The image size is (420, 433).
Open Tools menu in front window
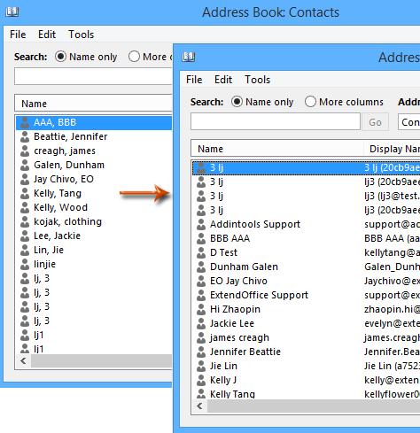tap(257, 80)
